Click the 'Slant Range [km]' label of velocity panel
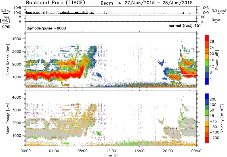This screenshot has height=157, width=227. (8, 118)
